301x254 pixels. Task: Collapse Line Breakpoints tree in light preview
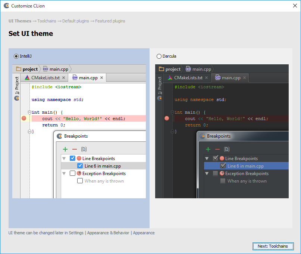coord(64,159)
